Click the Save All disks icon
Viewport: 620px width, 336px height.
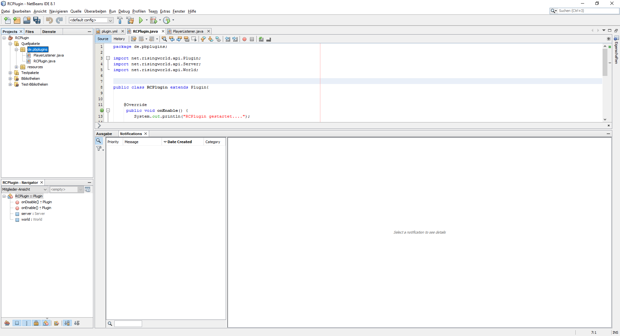37,20
